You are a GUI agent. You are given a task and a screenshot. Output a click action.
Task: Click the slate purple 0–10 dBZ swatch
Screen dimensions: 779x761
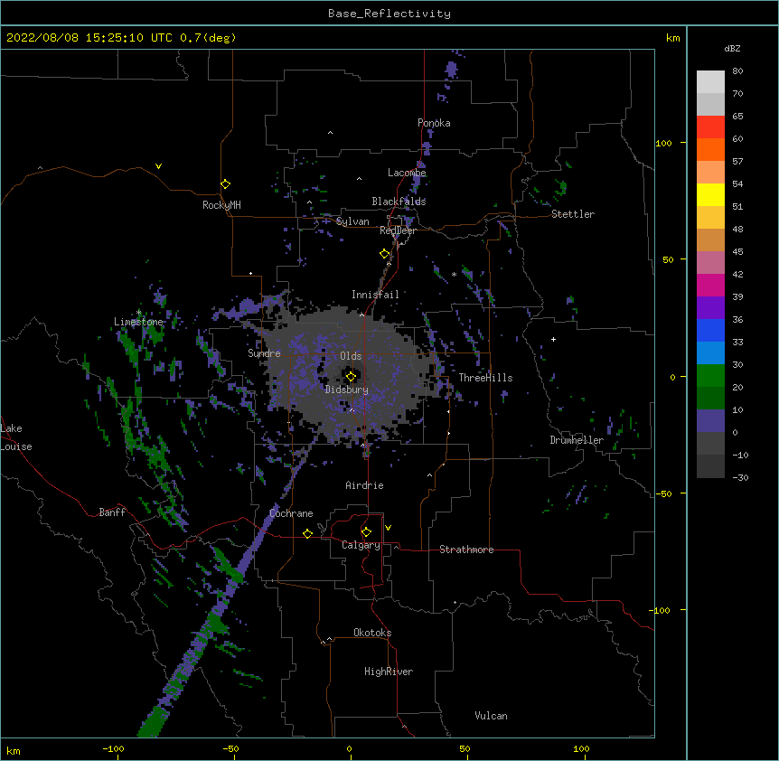pyautogui.click(x=710, y=421)
